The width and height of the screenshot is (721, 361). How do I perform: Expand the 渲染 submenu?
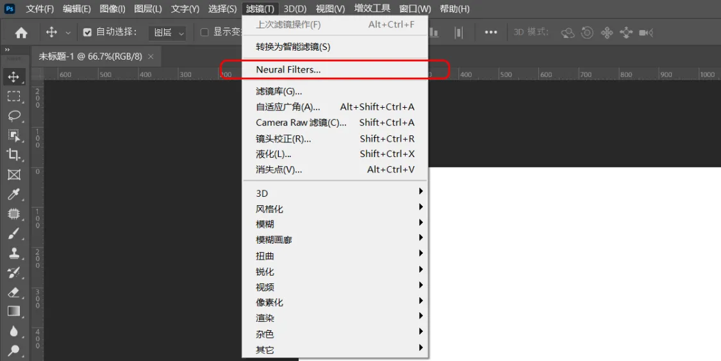[x=335, y=318]
